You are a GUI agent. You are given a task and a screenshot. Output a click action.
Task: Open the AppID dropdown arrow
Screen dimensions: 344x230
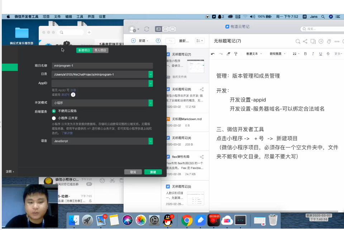coord(150,83)
